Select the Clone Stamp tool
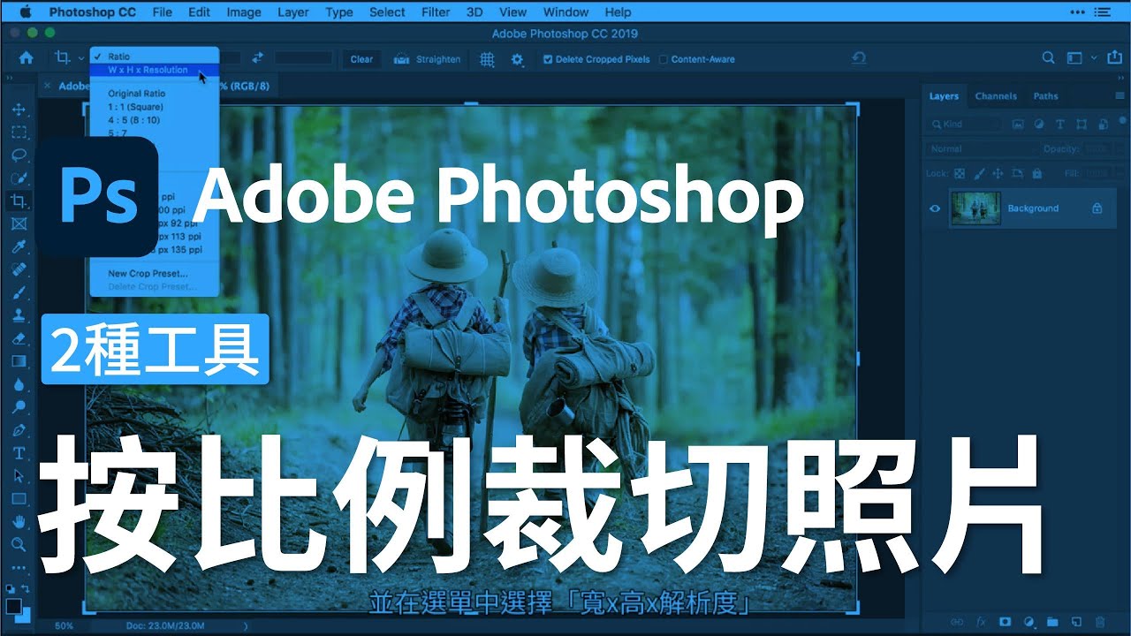Viewport: 1131px width, 636px height. click(x=19, y=315)
